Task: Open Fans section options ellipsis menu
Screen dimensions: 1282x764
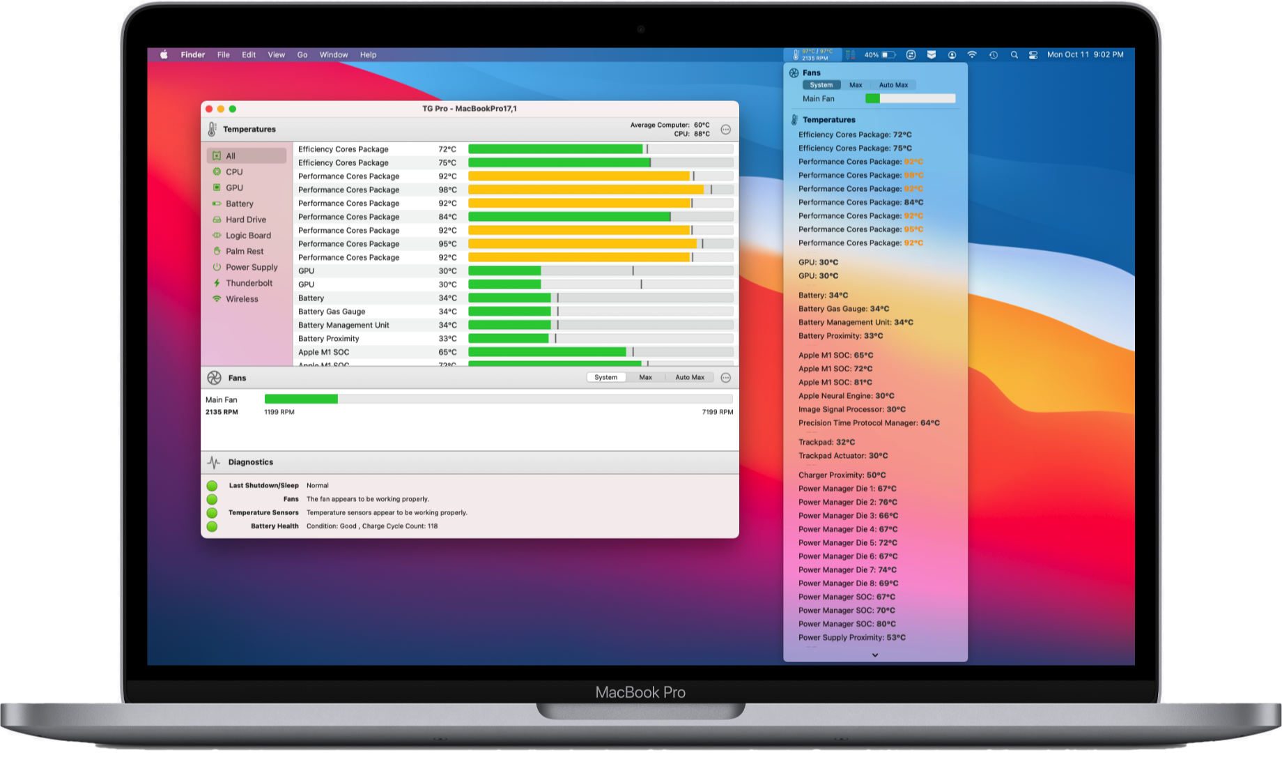Action: click(x=725, y=378)
